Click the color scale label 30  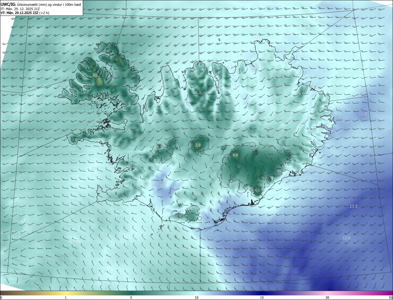click(327, 298)
